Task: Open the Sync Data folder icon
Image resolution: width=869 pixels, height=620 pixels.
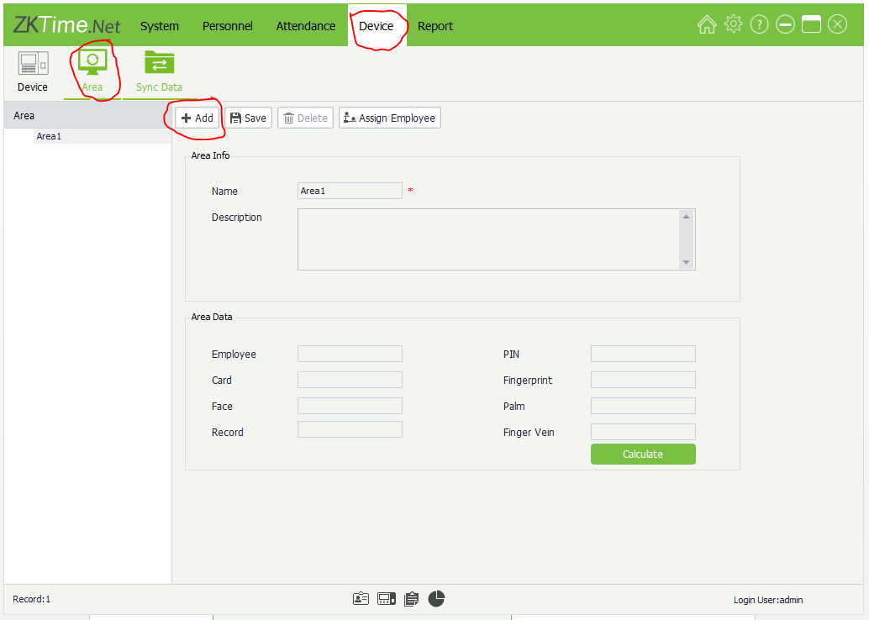Action: point(159,64)
